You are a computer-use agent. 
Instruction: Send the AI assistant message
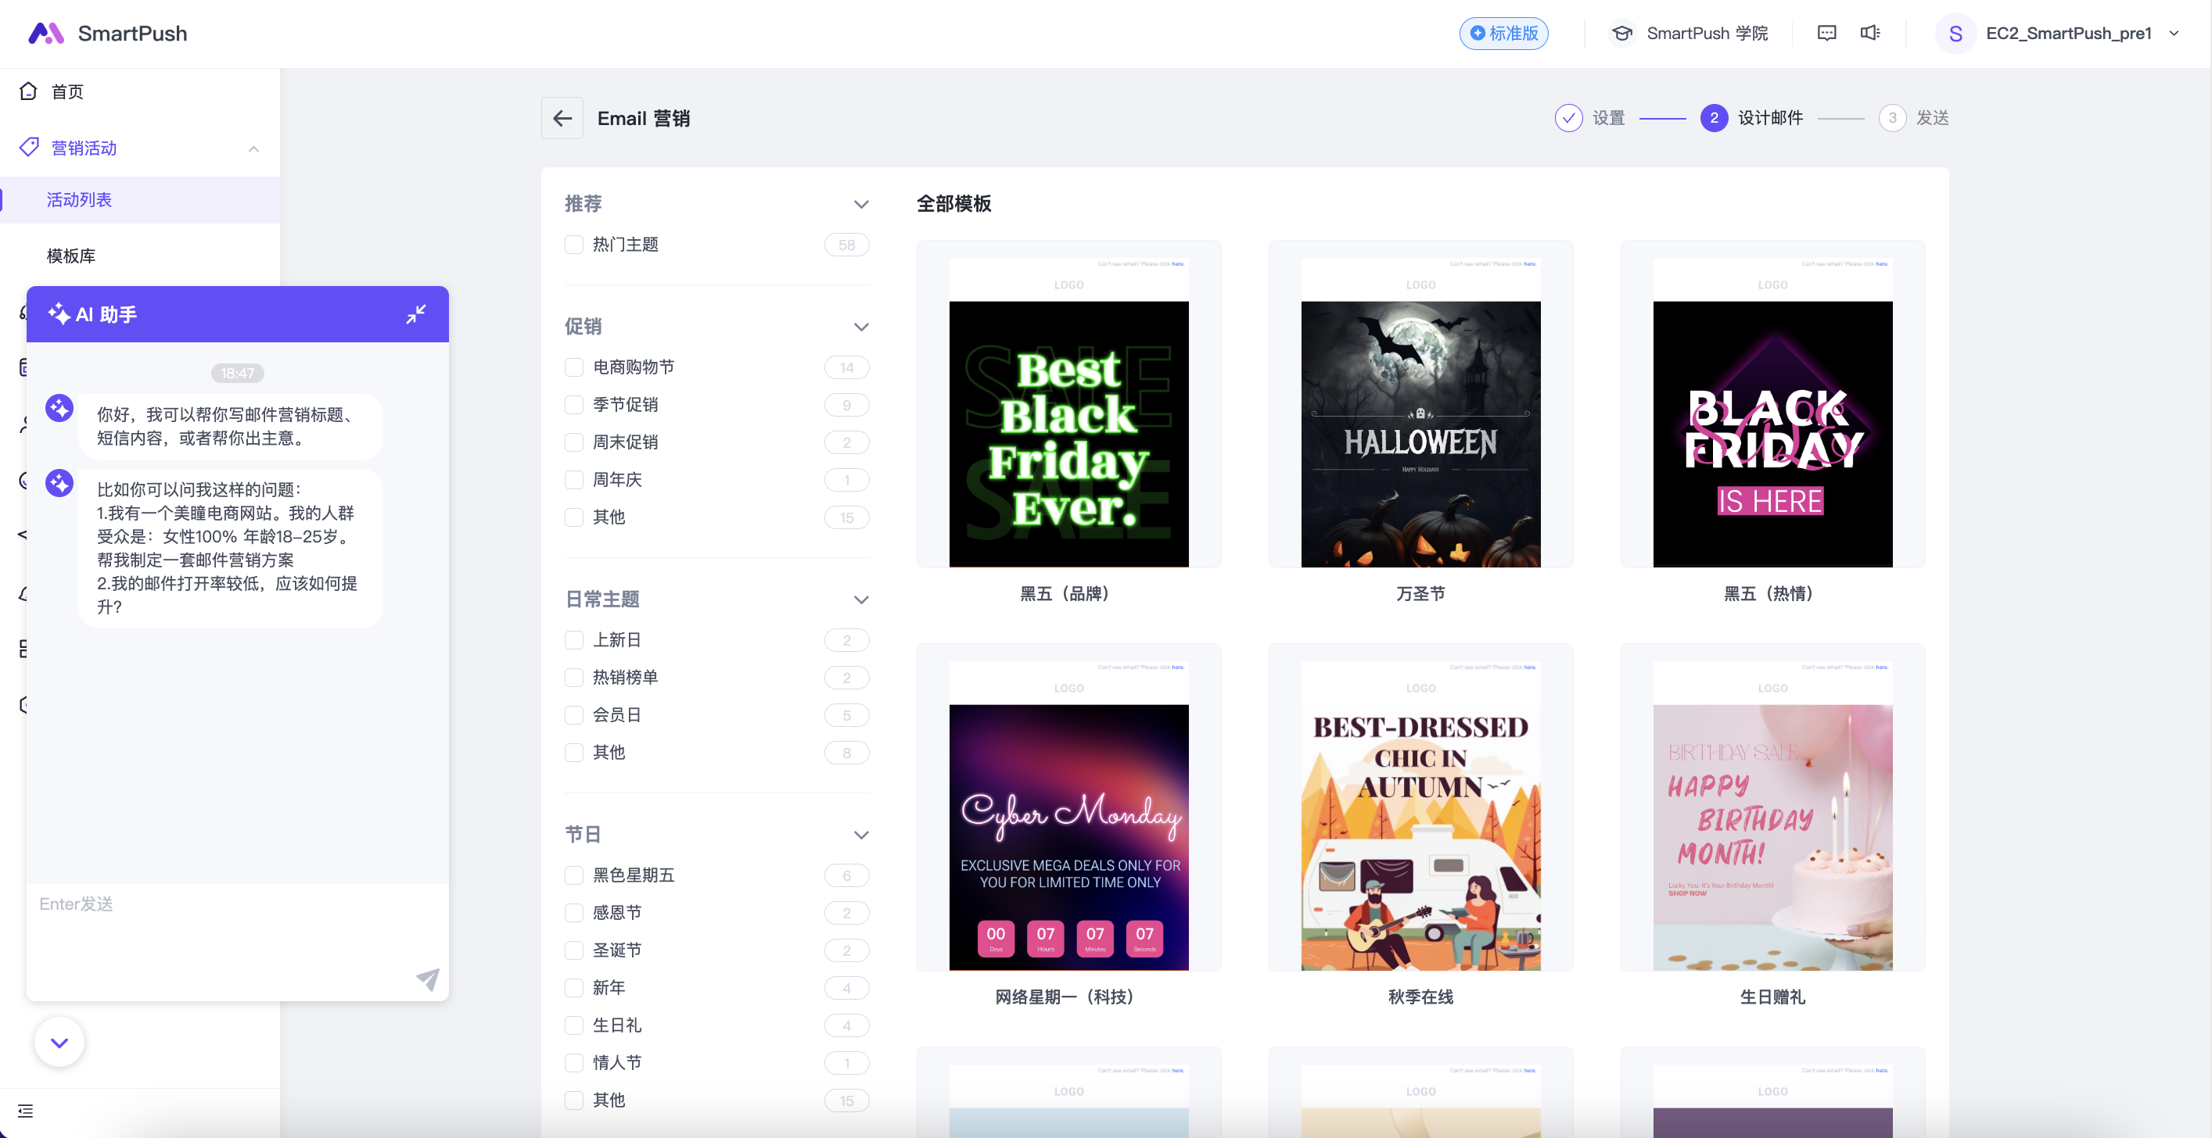(428, 979)
